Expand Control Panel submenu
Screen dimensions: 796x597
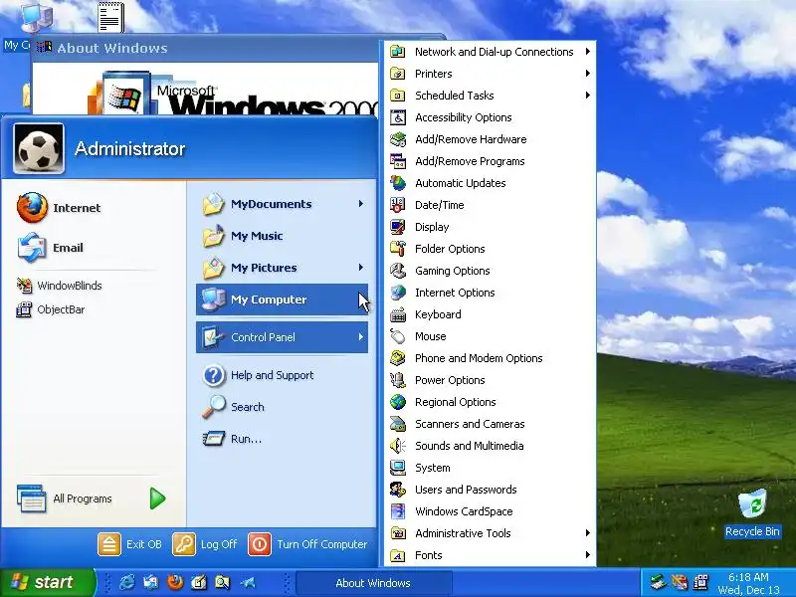coord(282,337)
